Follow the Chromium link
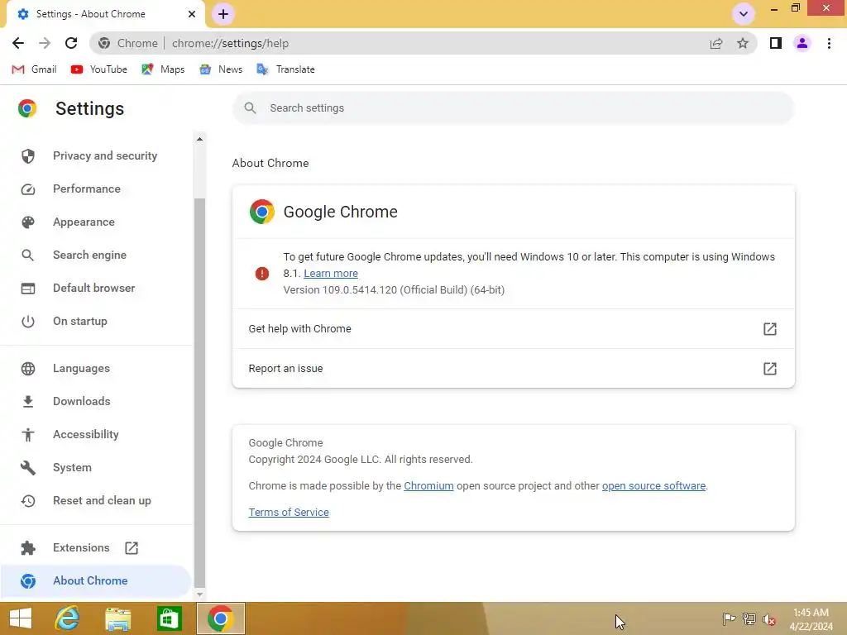847x635 pixels. (x=428, y=486)
